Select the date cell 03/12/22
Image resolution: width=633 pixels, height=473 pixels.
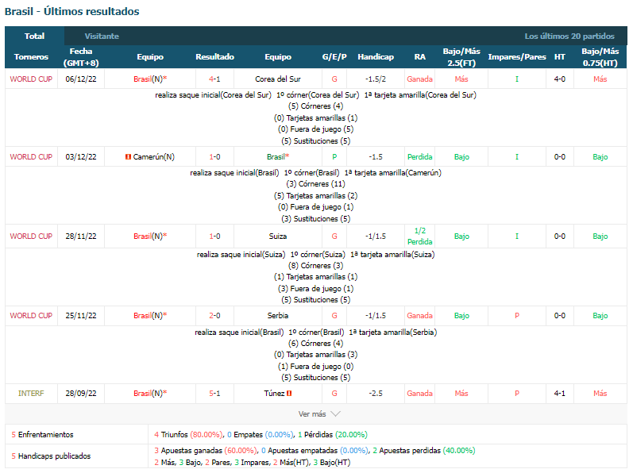(81, 157)
